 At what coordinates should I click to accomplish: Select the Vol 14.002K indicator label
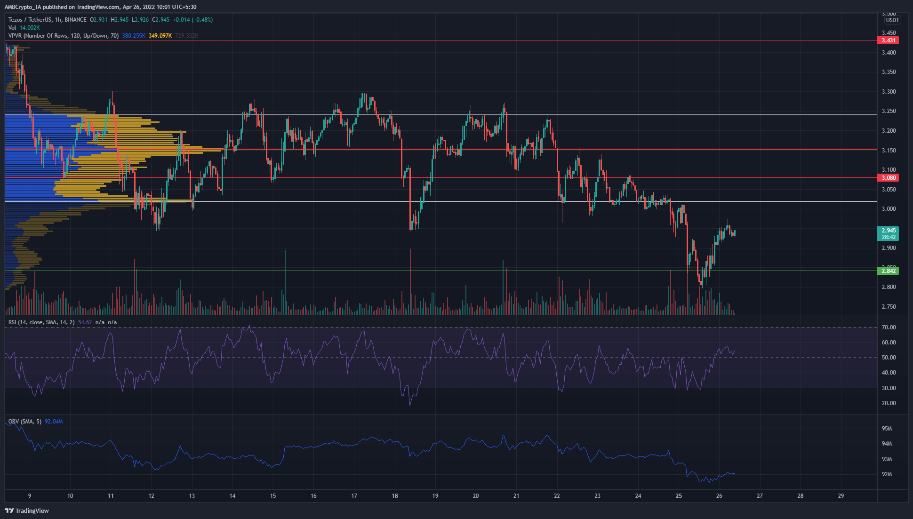point(24,28)
